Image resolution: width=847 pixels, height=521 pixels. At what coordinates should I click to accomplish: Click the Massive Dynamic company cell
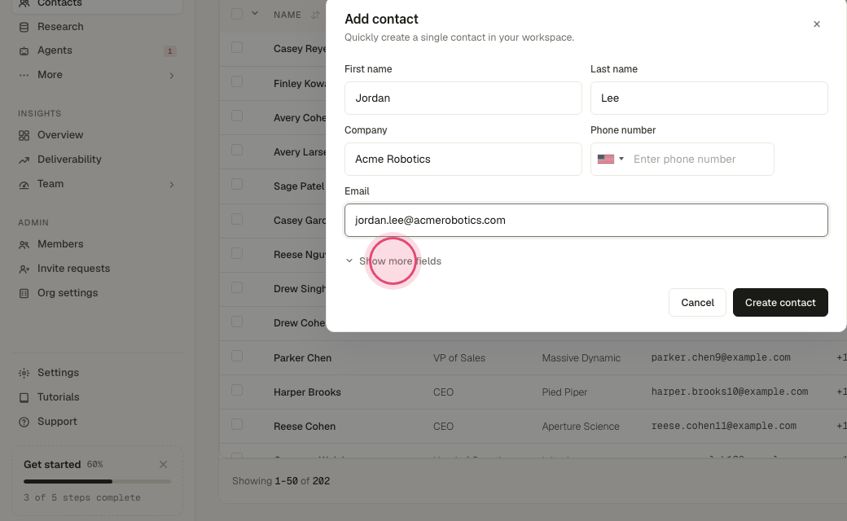(x=581, y=358)
